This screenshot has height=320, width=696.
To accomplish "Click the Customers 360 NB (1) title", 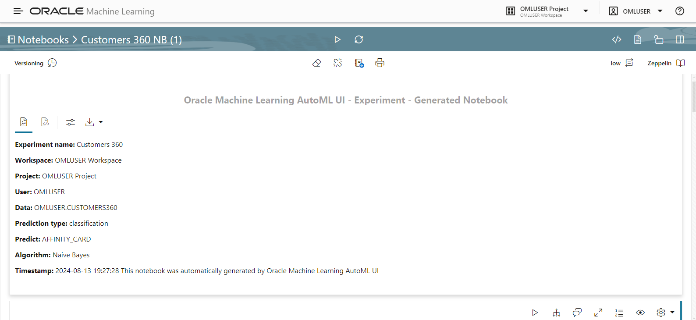I will click(131, 39).
